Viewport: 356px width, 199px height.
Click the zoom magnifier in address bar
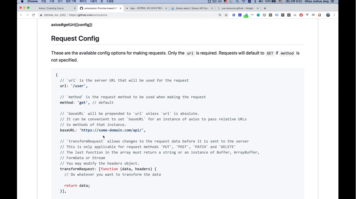pyautogui.click(x=220, y=15)
